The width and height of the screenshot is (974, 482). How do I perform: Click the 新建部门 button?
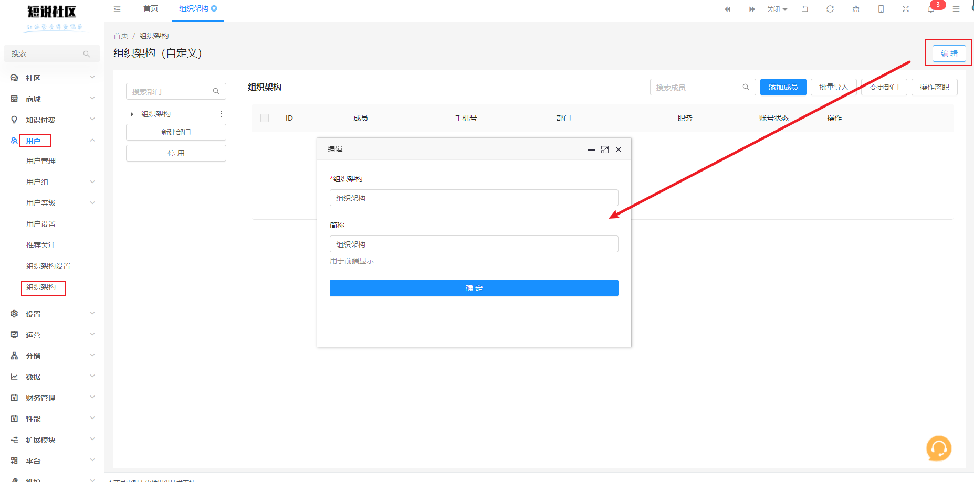tap(176, 132)
